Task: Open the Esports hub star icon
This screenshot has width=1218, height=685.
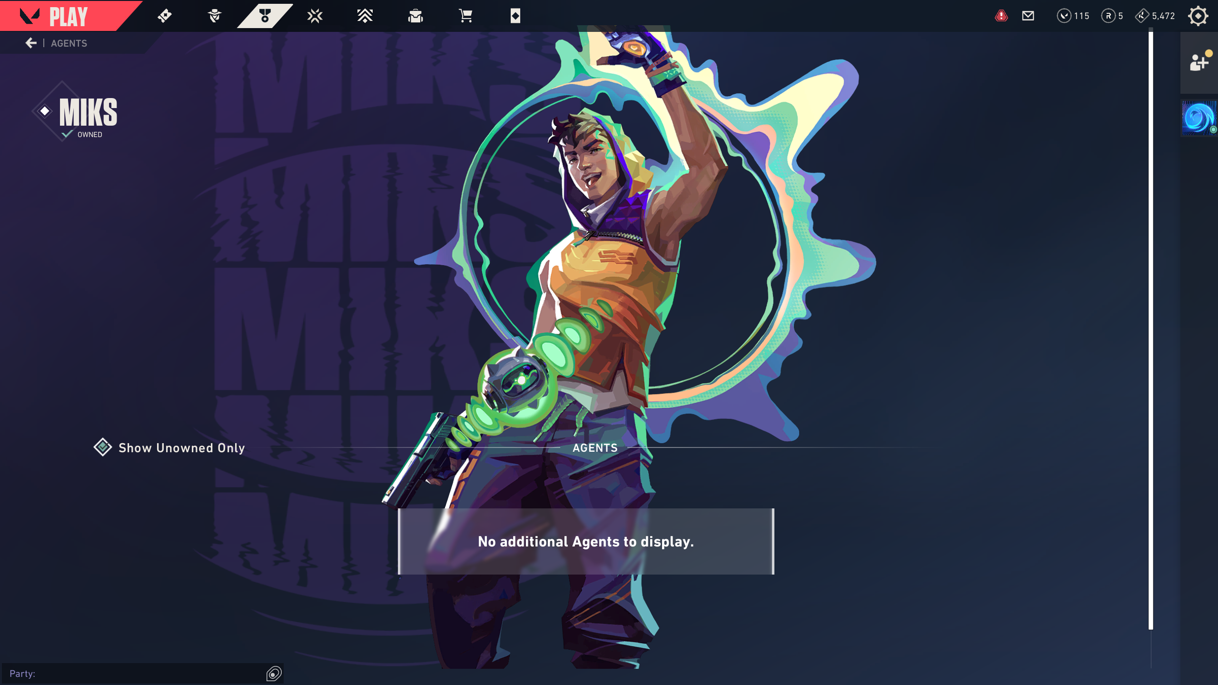Action: coord(315,16)
